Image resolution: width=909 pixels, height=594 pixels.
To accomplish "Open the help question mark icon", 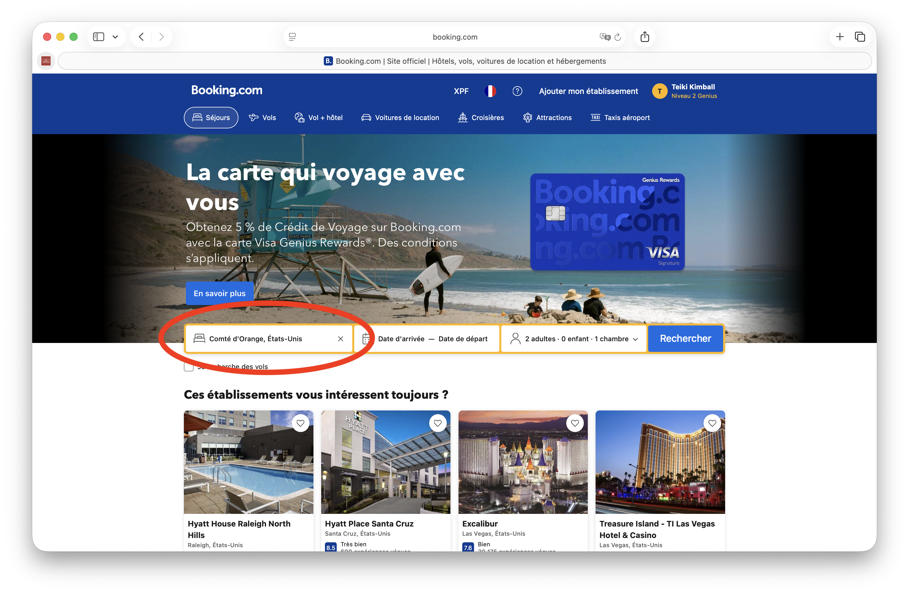I will coord(517,91).
